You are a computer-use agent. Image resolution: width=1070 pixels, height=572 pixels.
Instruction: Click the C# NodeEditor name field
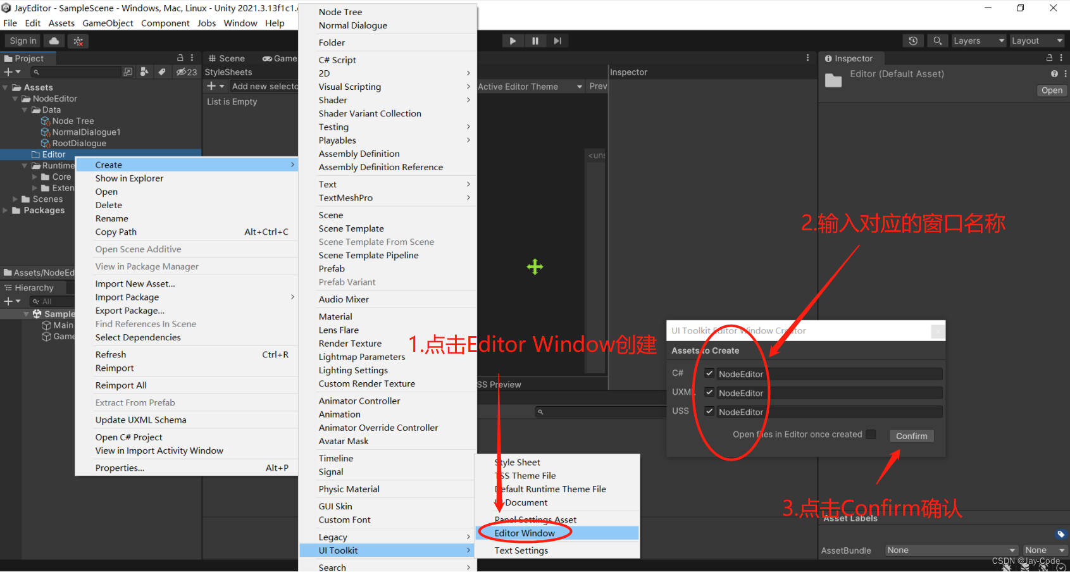[829, 374]
